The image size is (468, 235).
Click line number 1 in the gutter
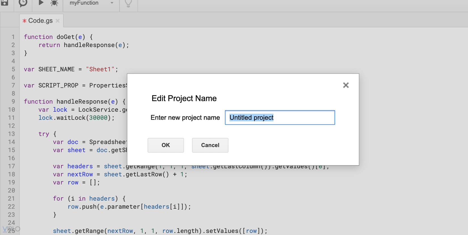click(13, 37)
